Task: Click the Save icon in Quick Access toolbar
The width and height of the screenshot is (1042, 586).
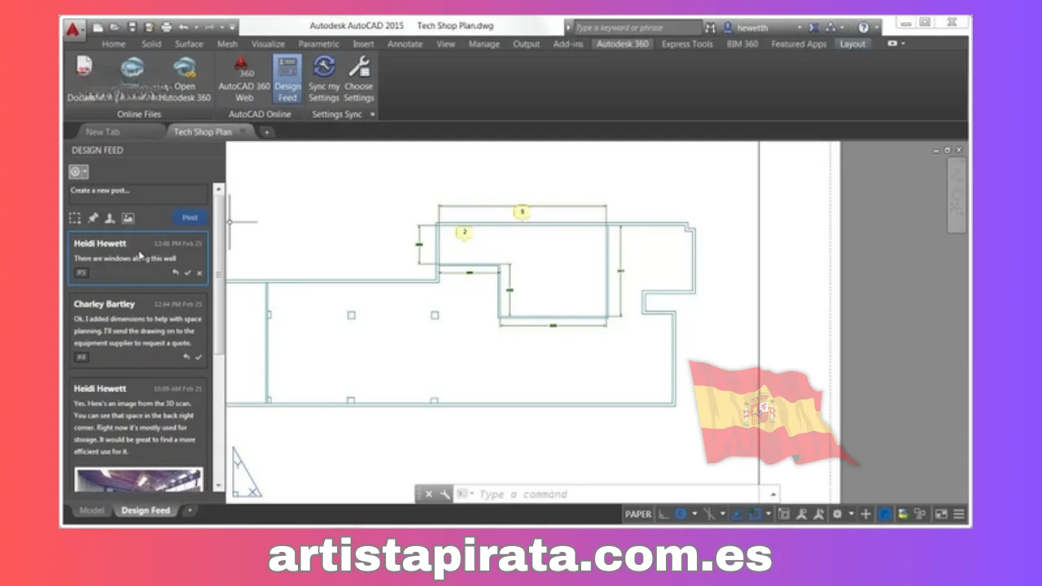Action: pyautogui.click(x=134, y=27)
